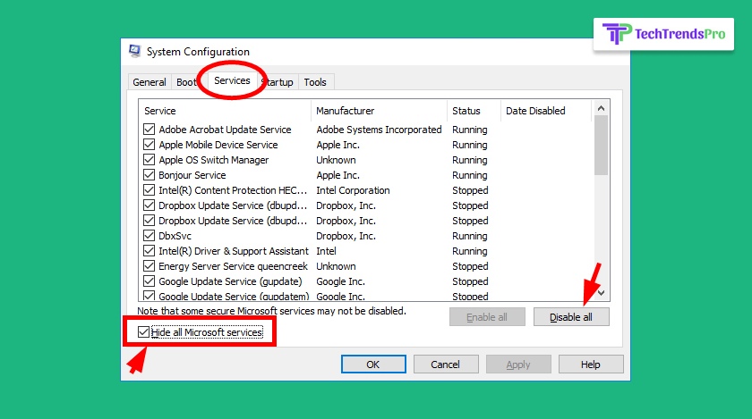Uncheck Apple OS Switch Manager checkbox
Screen dimensions: 752x419
tap(149, 160)
